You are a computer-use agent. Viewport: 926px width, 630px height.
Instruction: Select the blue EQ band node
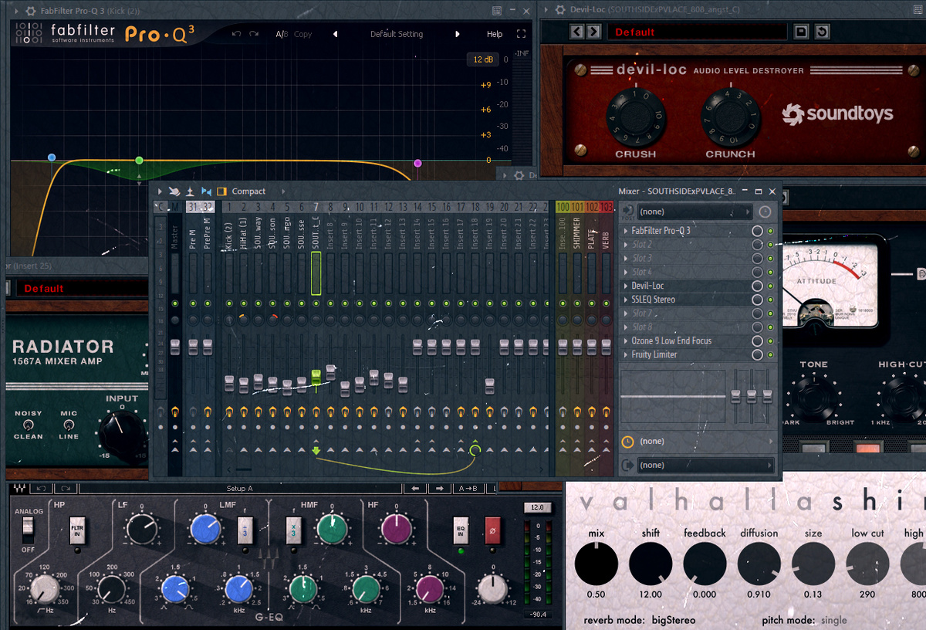tap(52, 157)
